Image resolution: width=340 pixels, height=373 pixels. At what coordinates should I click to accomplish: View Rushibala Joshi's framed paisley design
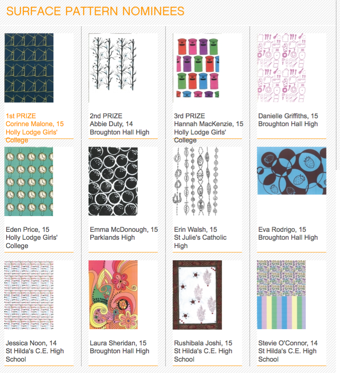click(x=197, y=295)
